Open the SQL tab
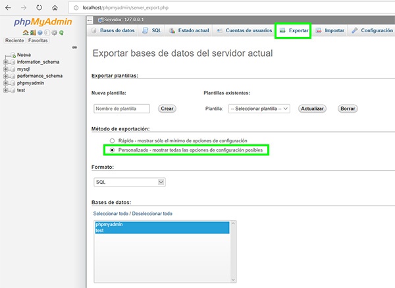The image size is (395, 288). pyautogui.click(x=151, y=30)
